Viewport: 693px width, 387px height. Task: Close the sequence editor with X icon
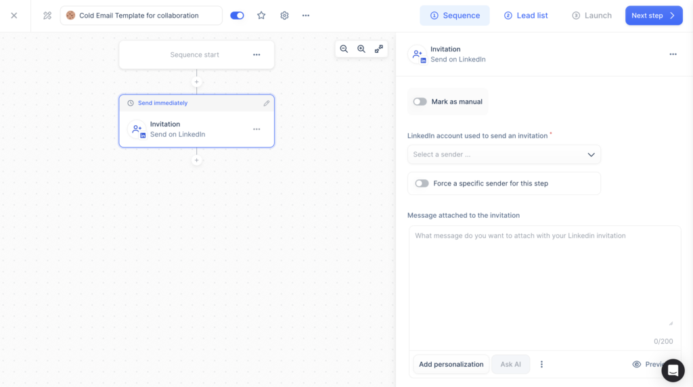(14, 16)
